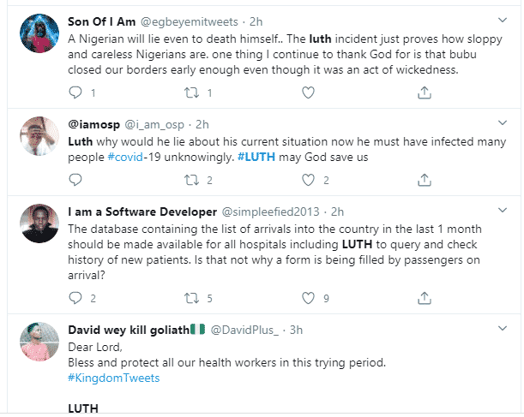Like the tweet by @egbeyemitweets

309,92
